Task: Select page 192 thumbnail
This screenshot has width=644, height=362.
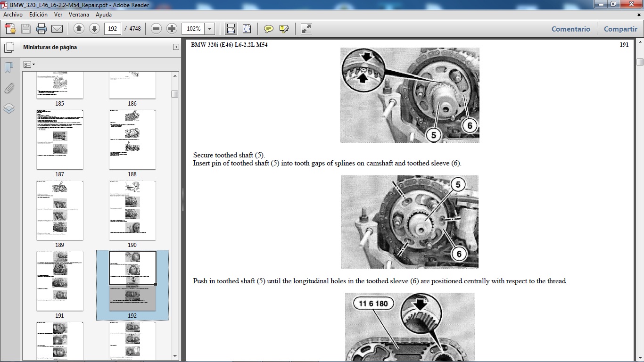Action: [x=132, y=281]
